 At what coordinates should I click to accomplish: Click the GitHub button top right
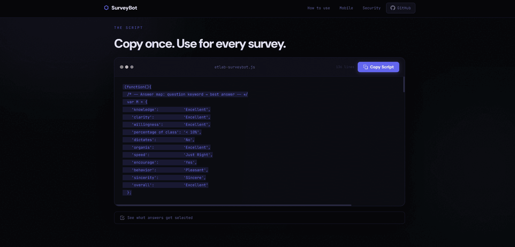tap(400, 8)
